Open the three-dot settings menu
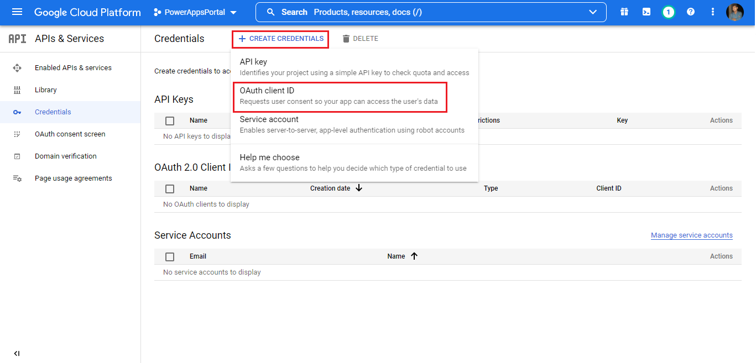This screenshot has width=756, height=363. [712, 12]
